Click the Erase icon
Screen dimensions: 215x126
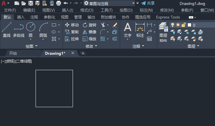point(115,25)
